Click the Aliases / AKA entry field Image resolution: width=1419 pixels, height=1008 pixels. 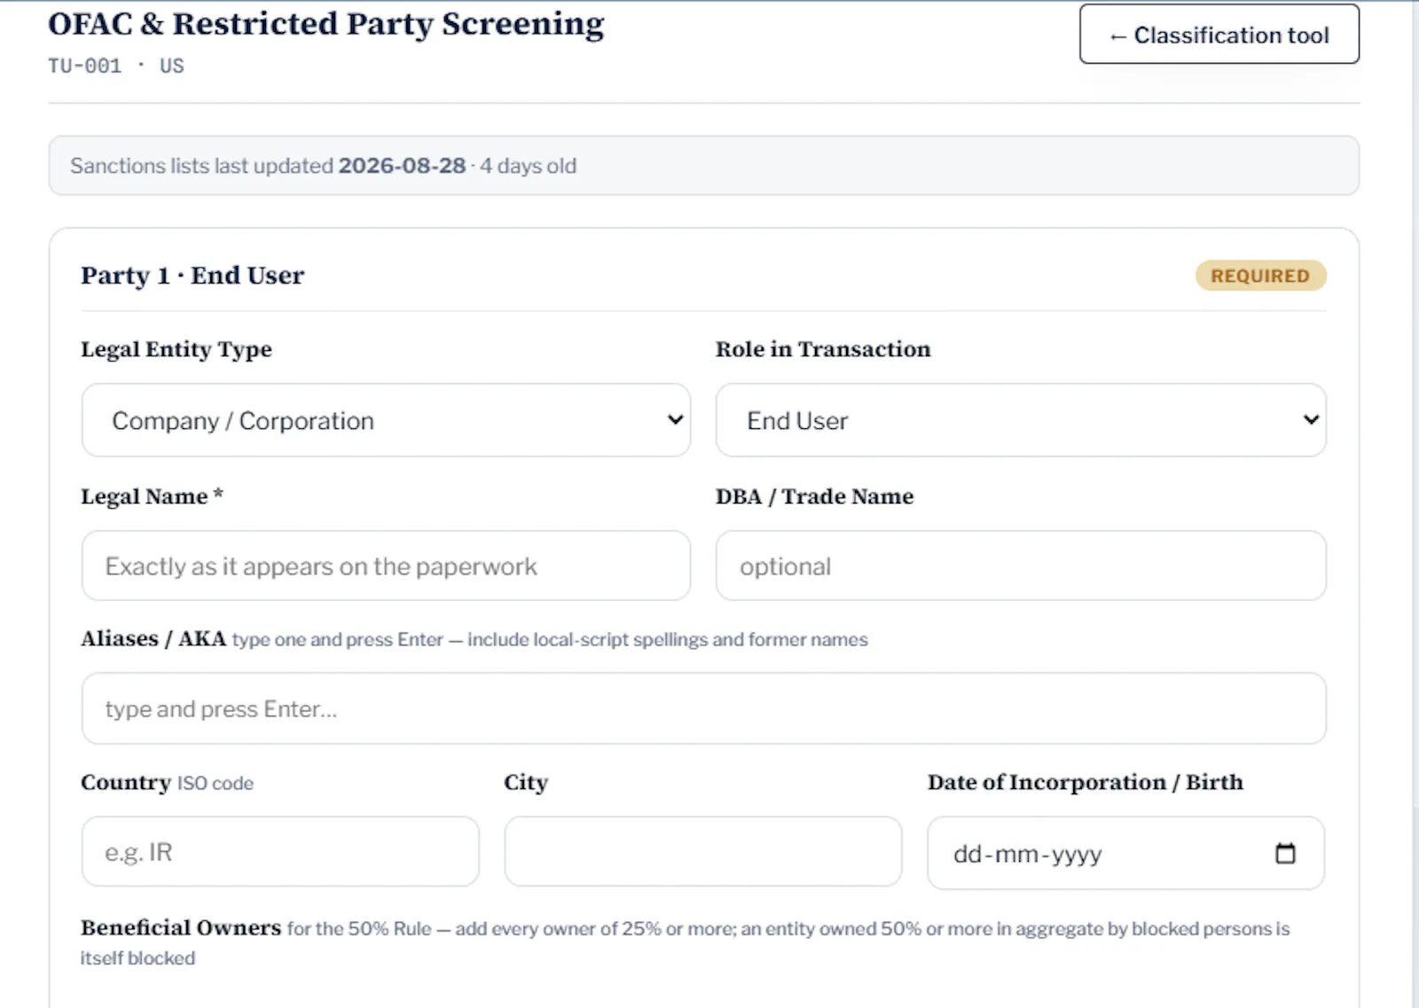point(704,708)
